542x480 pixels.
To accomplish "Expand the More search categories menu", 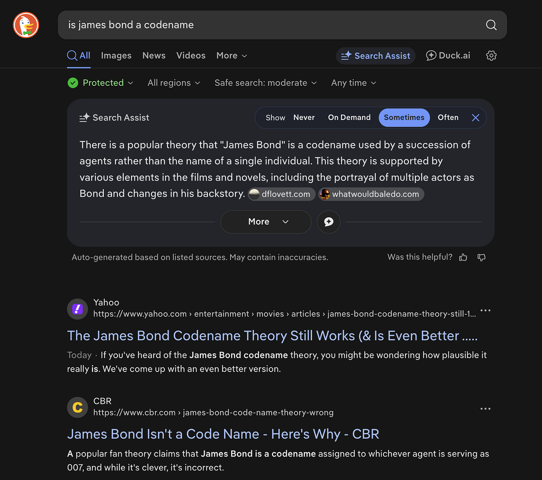I will tap(232, 56).
